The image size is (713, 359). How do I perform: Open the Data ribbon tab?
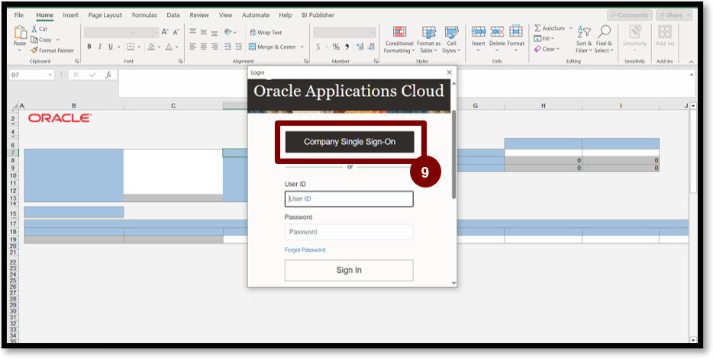click(173, 15)
